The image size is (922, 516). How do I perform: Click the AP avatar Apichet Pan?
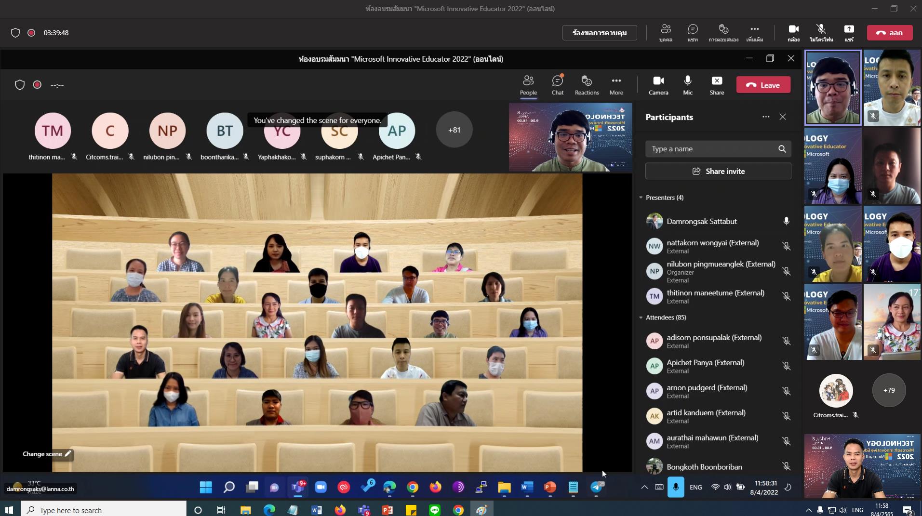pos(397,131)
